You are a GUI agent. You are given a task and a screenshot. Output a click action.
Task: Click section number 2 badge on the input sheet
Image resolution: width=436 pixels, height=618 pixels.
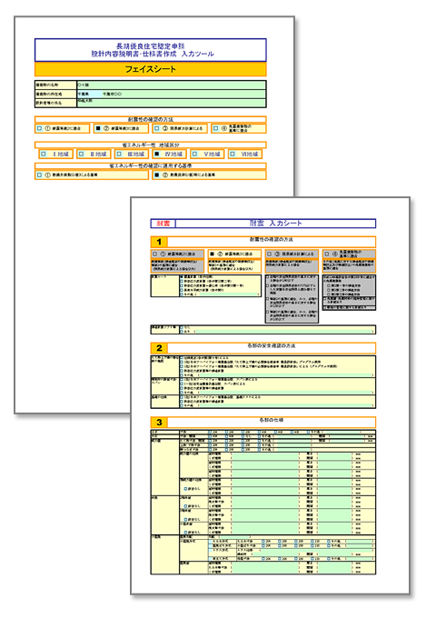click(159, 348)
